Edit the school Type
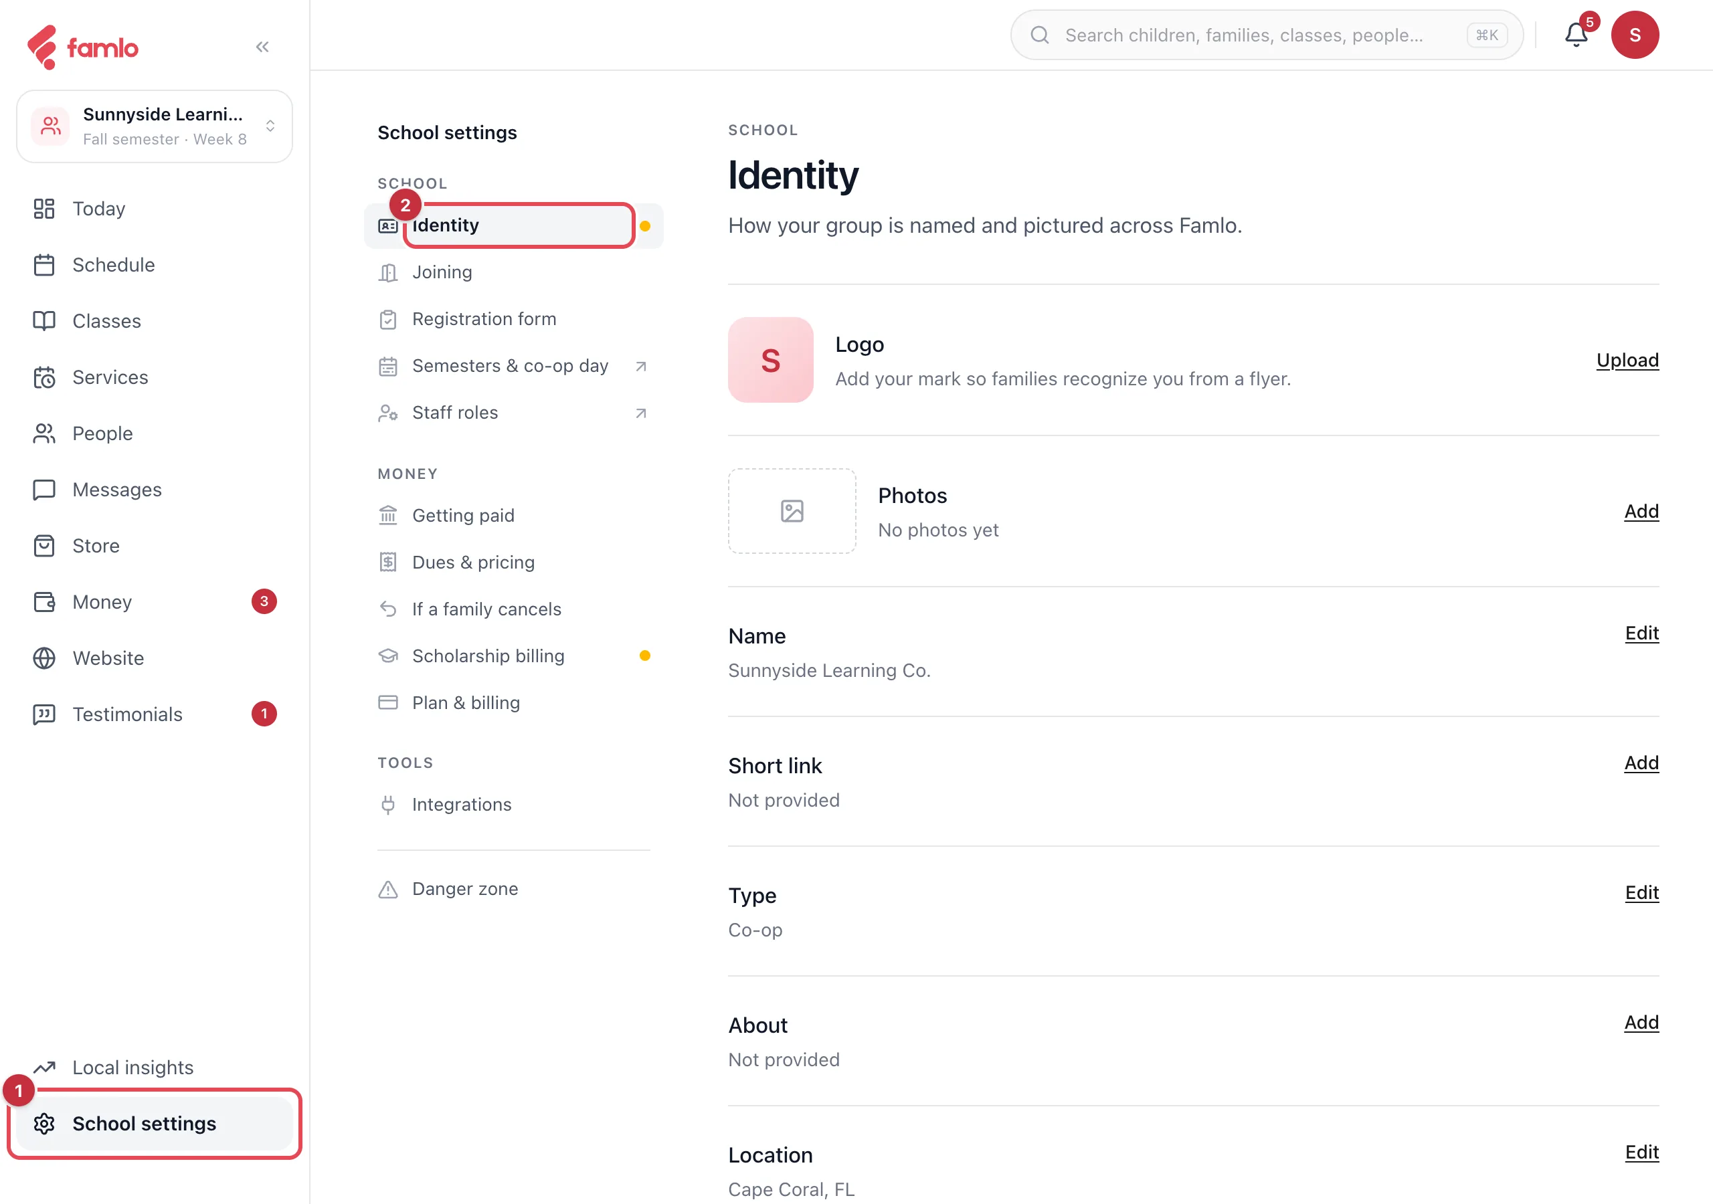The width and height of the screenshot is (1713, 1204). click(1641, 893)
